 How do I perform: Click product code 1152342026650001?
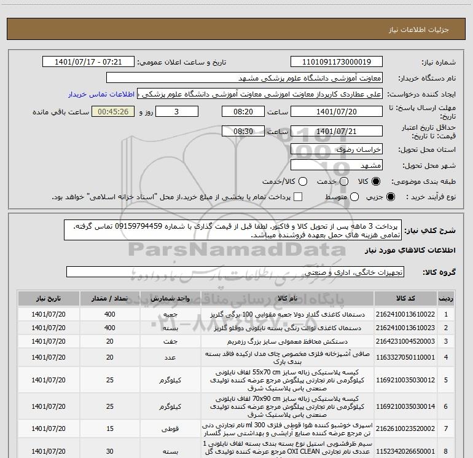click(x=405, y=451)
